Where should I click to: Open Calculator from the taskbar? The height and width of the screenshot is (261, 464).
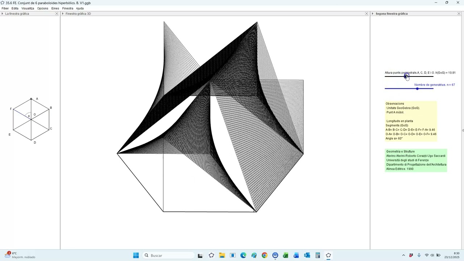click(x=318, y=256)
